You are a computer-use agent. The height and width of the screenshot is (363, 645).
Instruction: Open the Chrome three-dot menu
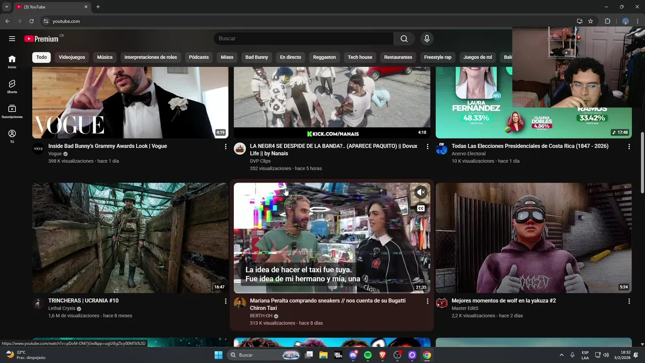click(x=638, y=21)
